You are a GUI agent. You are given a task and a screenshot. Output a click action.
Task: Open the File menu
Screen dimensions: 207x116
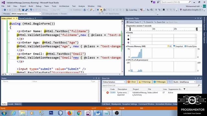(3, 6)
